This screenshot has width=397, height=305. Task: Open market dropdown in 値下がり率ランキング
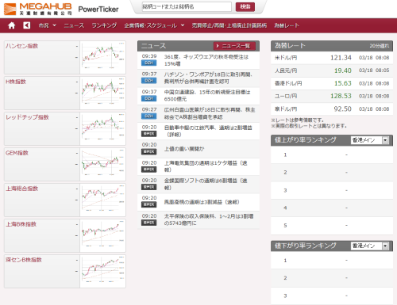[370, 246]
